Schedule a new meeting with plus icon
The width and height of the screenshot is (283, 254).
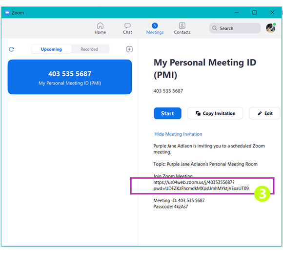[129, 49]
